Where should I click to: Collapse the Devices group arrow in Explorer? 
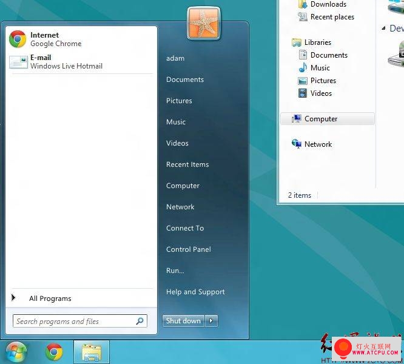[x=383, y=28]
